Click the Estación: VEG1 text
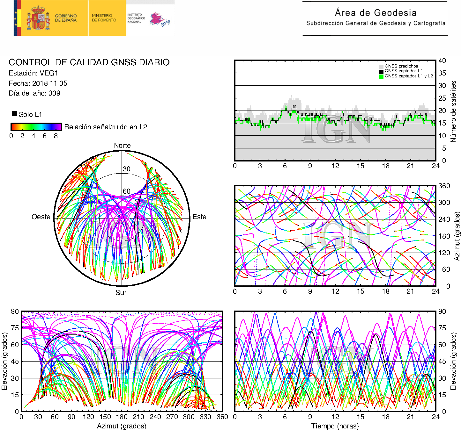This screenshot has width=461, height=430. click(x=33, y=73)
